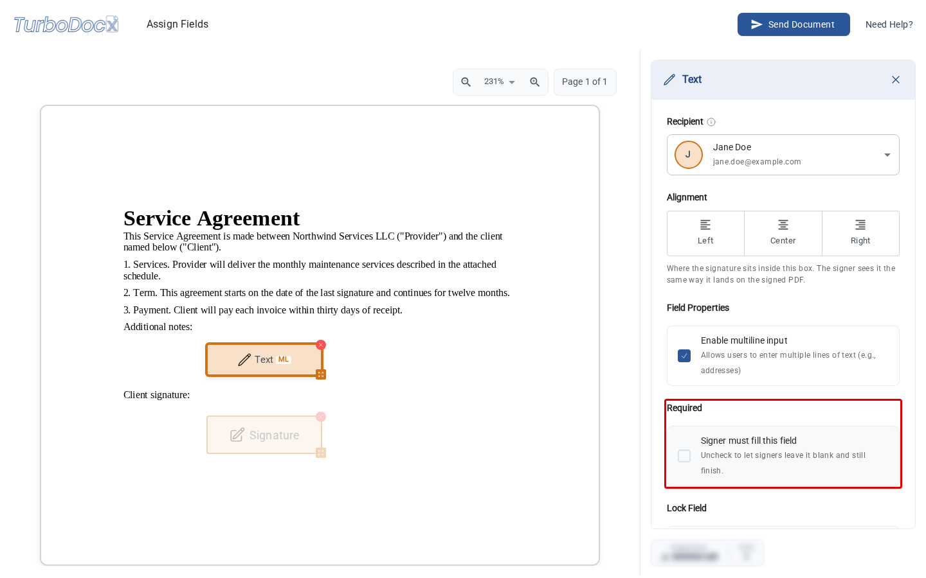Set alignment to Center
The image size is (926, 578).
pyautogui.click(x=783, y=233)
